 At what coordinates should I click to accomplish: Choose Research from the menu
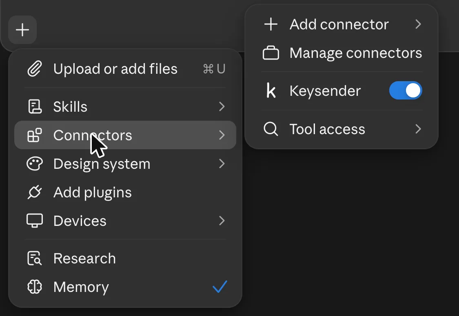[125, 259]
